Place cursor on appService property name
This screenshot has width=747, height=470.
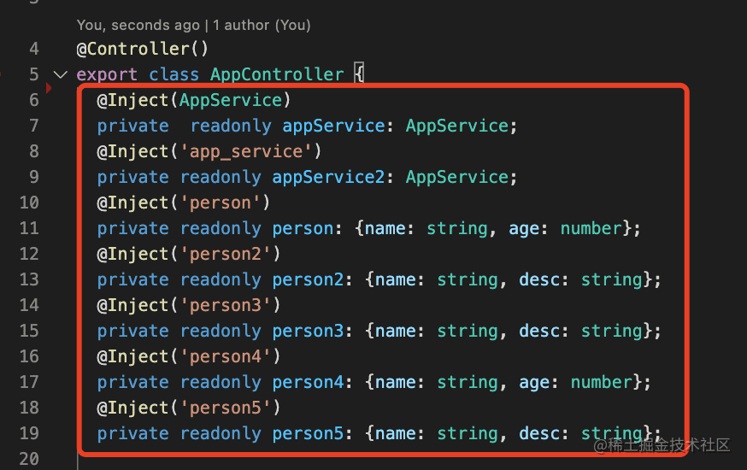(x=333, y=126)
